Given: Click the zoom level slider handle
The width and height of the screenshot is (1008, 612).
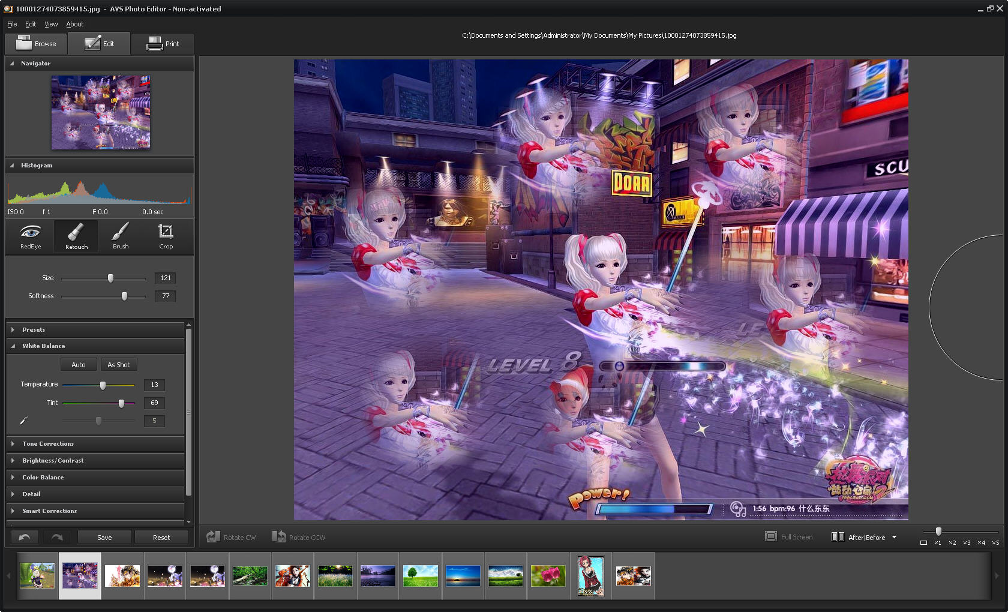Looking at the screenshot, I should tap(938, 531).
